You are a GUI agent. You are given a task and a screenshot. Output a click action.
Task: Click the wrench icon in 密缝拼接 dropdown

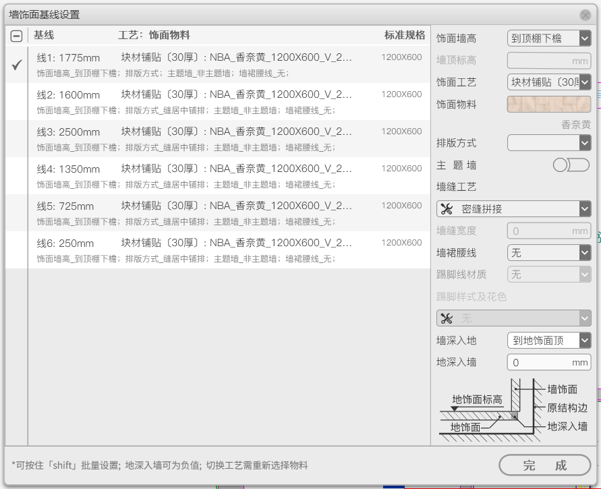[x=447, y=209]
